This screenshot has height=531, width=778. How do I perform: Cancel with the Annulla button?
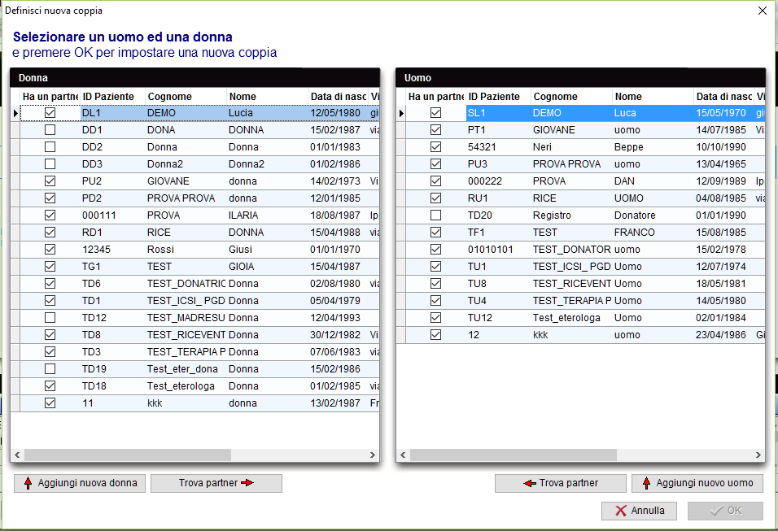pyautogui.click(x=640, y=511)
